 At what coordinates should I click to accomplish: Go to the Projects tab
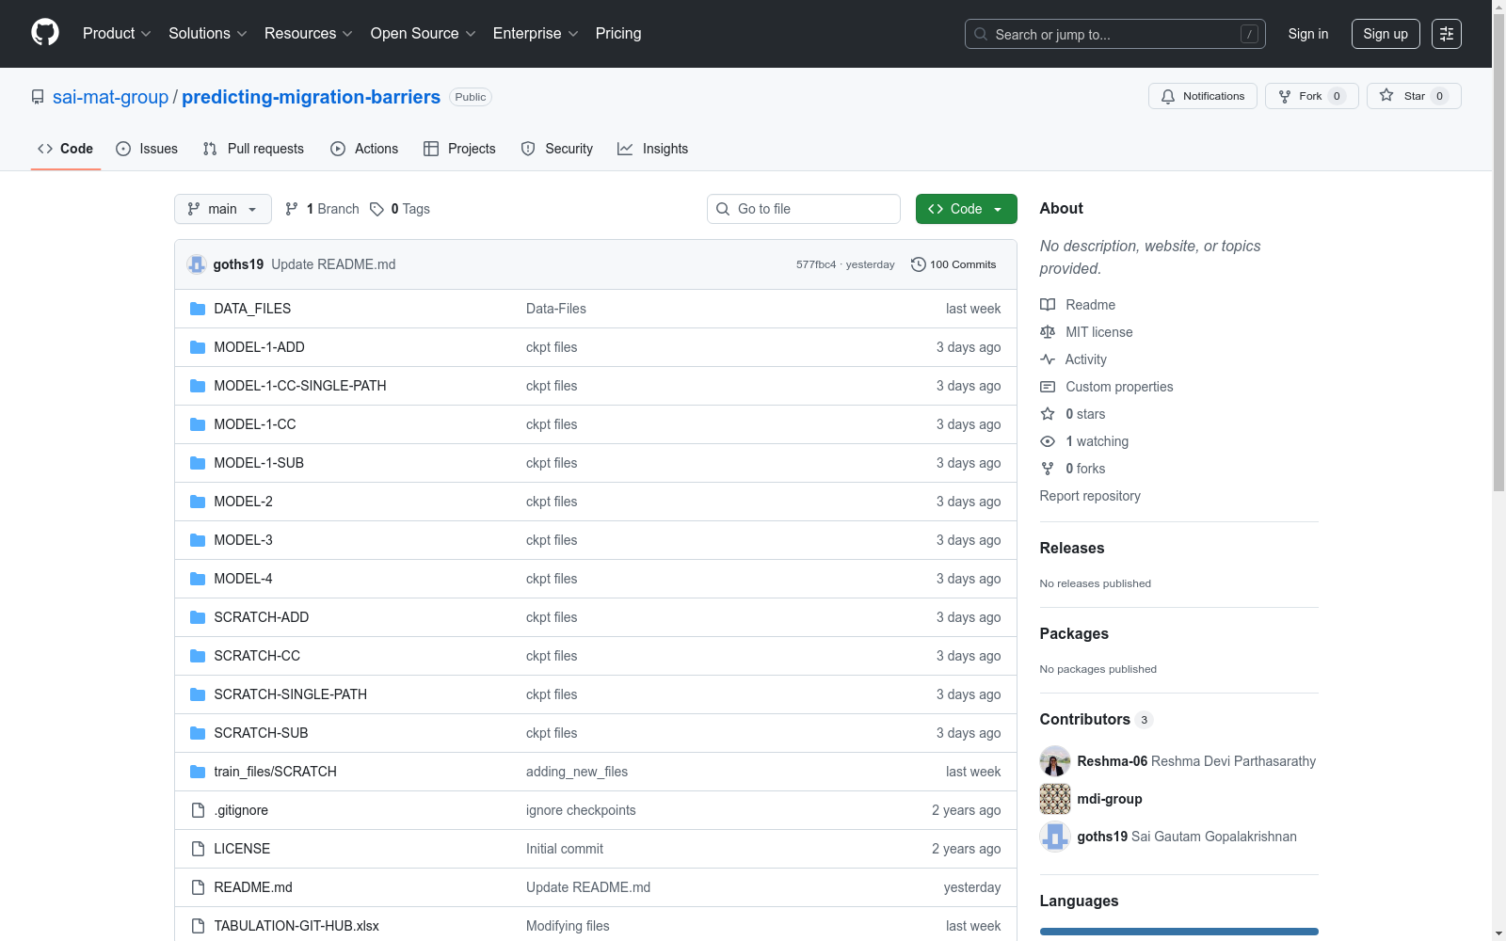tap(459, 149)
